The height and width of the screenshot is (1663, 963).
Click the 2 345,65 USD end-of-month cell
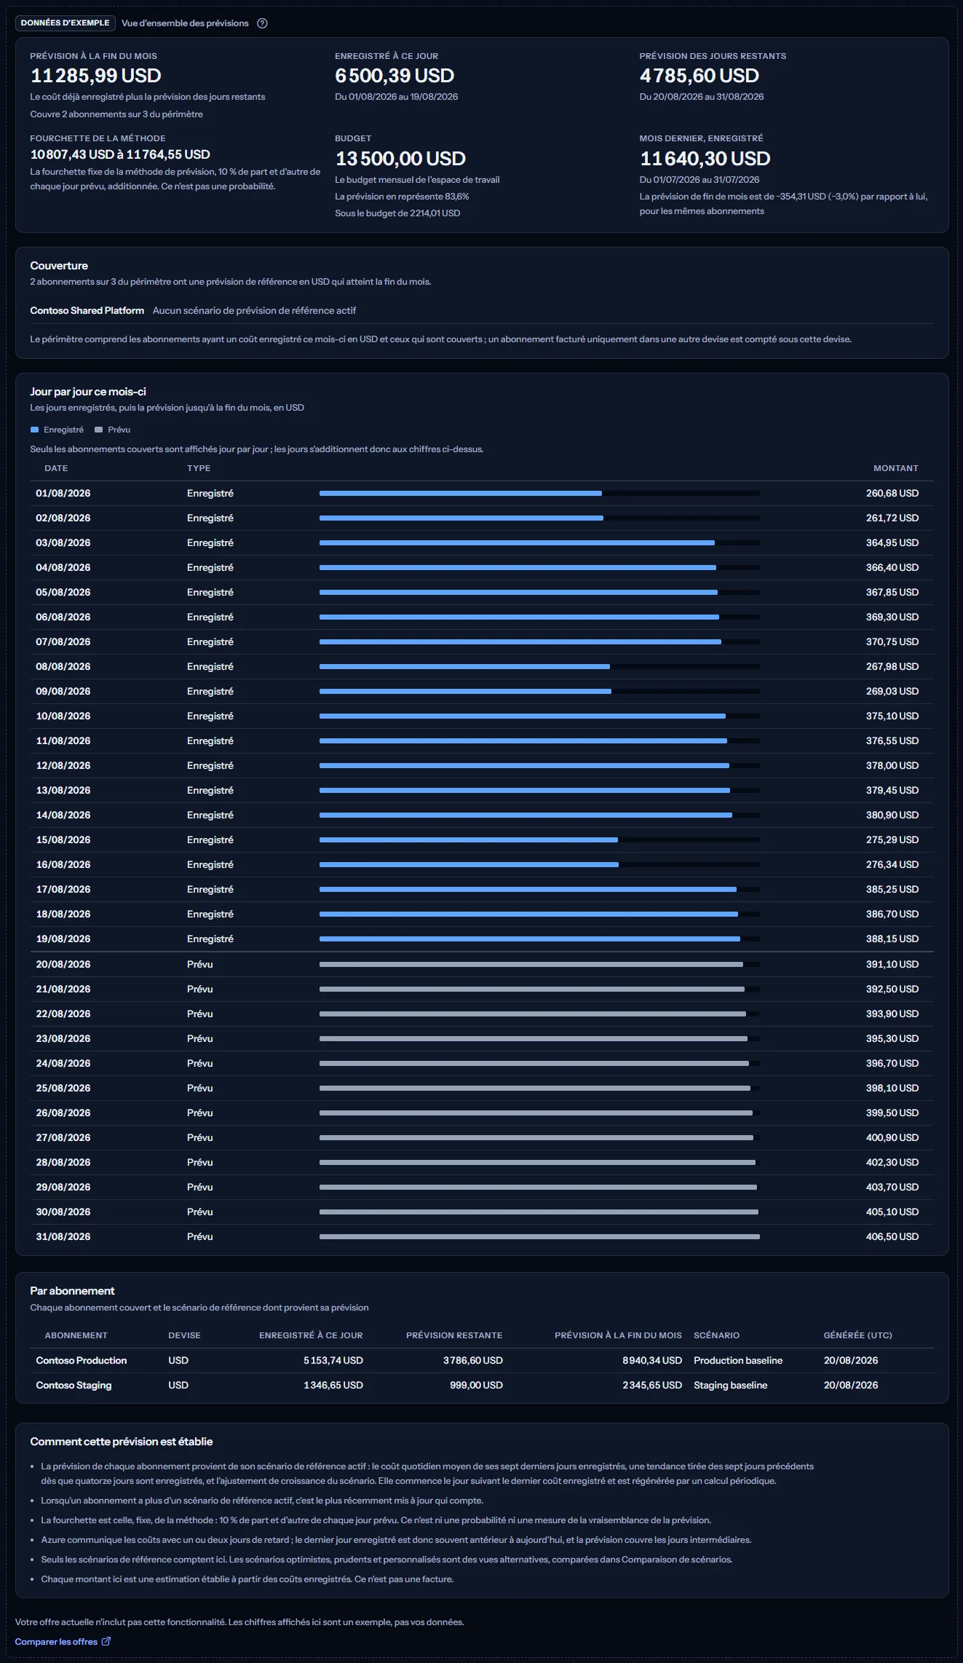(x=652, y=1385)
